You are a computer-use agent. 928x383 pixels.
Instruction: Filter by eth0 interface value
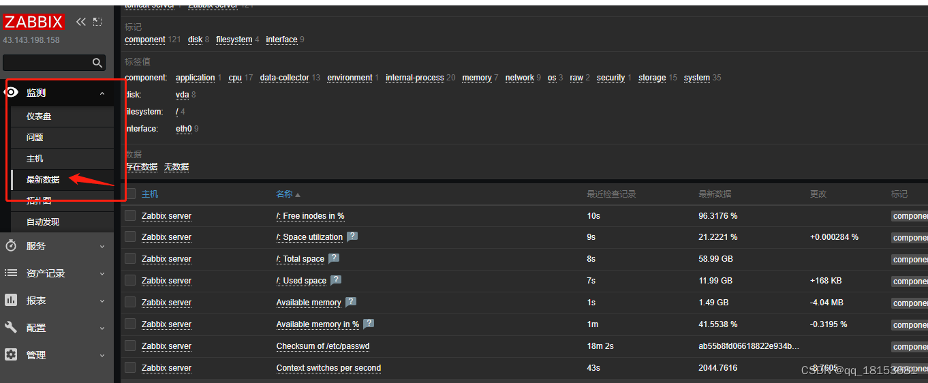coord(184,129)
